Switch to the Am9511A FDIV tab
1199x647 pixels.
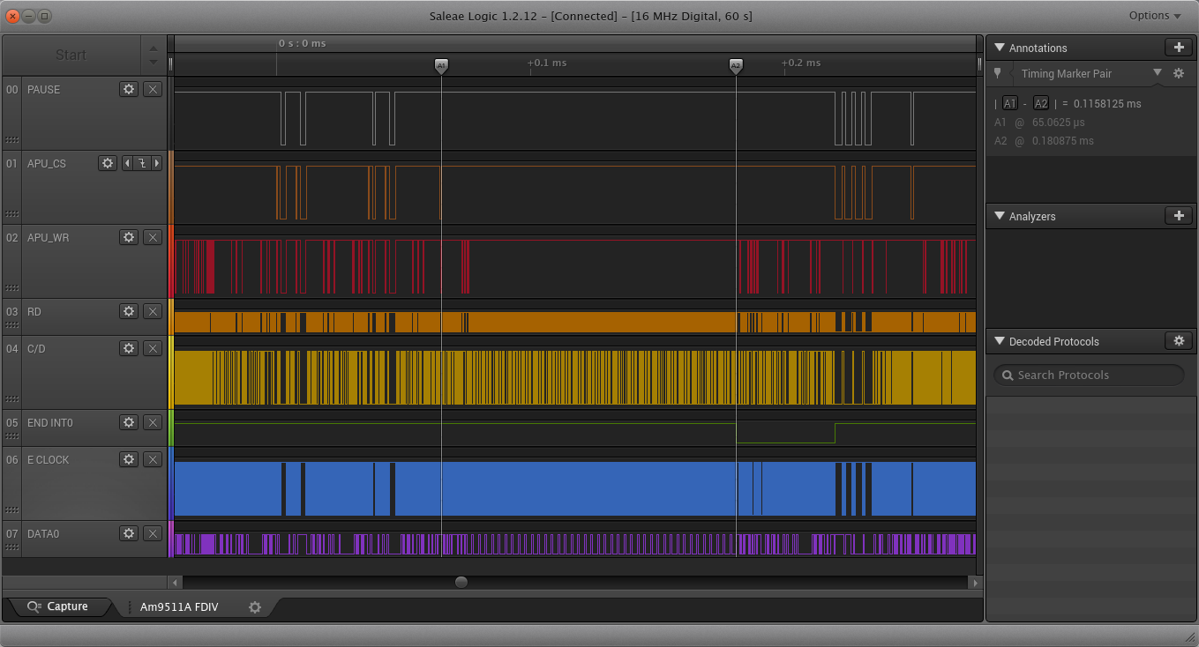tap(179, 607)
